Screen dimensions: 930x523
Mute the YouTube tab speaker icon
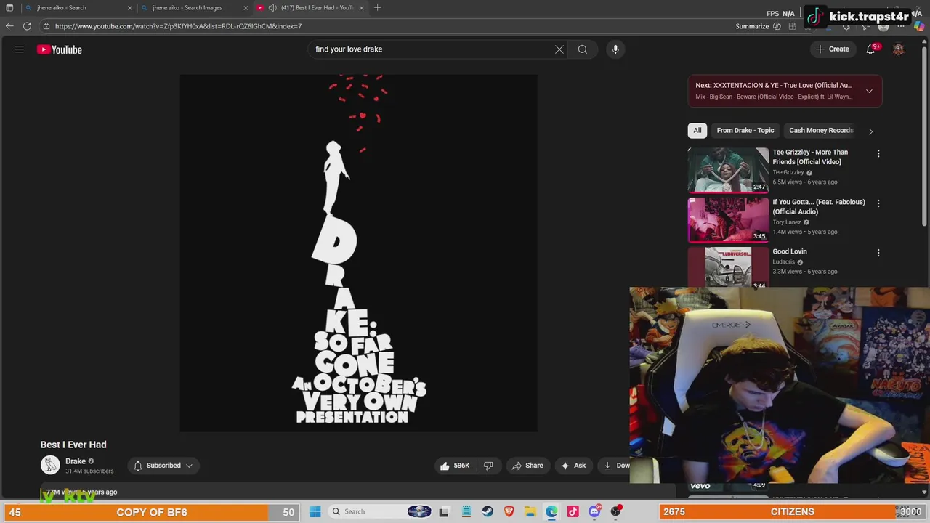pyautogui.click(x=272, y=8)
